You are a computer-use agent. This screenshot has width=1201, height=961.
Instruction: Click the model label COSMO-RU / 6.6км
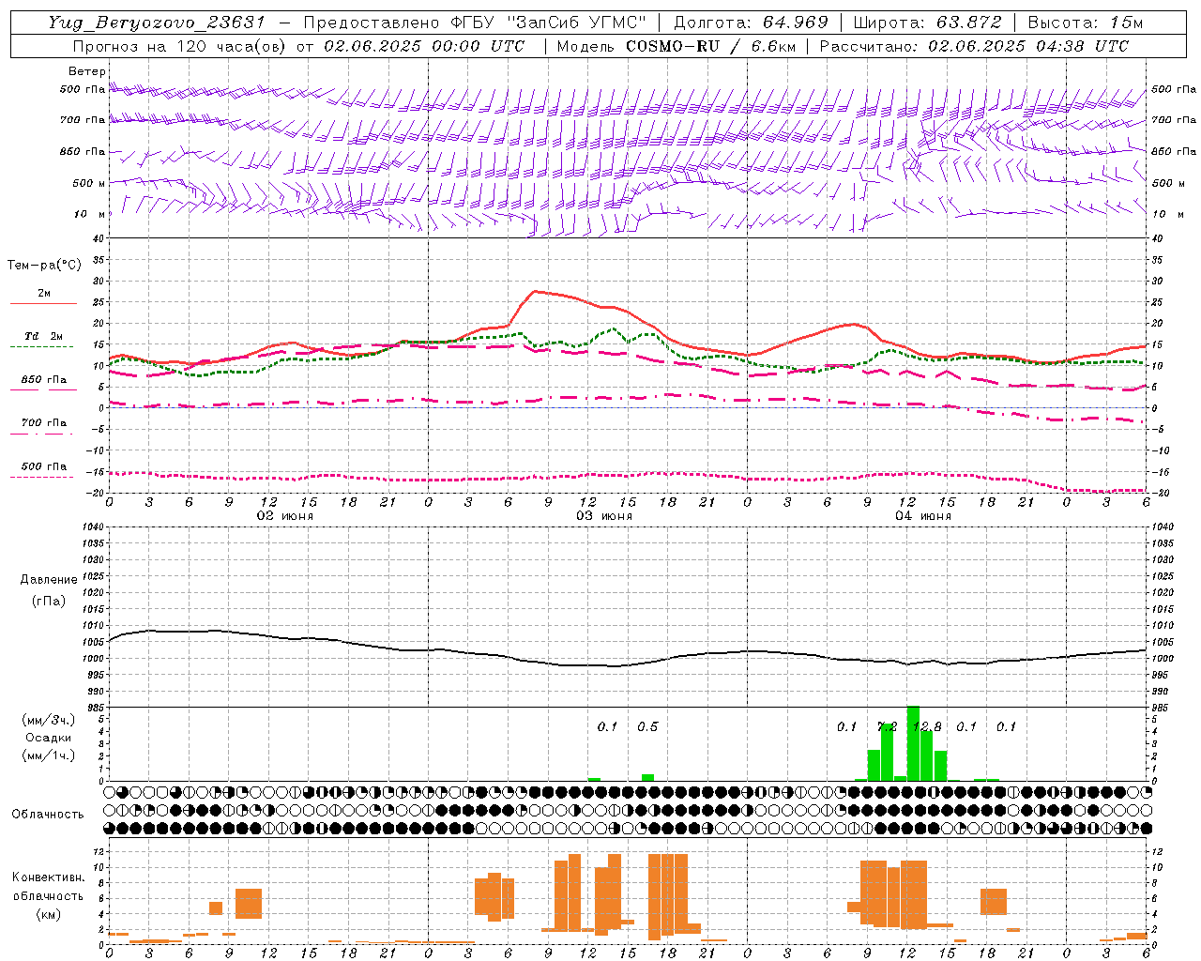pos(711,46)
